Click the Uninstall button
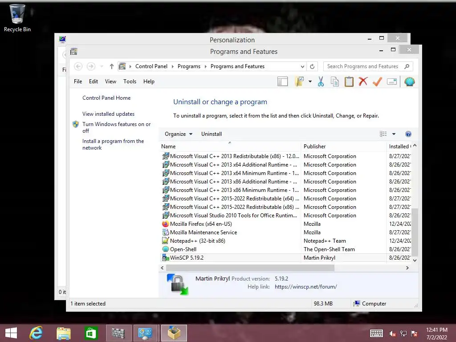Viewport: 456px width, 342px height. (212, 134)
